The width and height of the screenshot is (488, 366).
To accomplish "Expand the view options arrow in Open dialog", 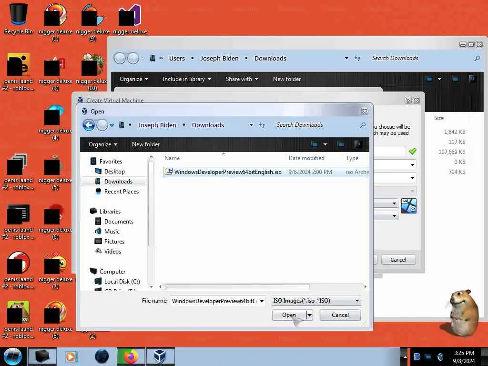I will click(x=325, y=144).
